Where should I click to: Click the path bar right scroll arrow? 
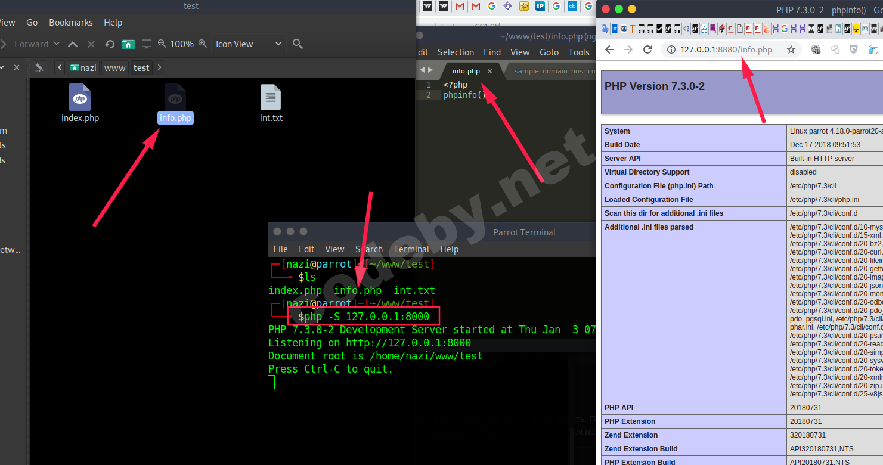[160, 67]
